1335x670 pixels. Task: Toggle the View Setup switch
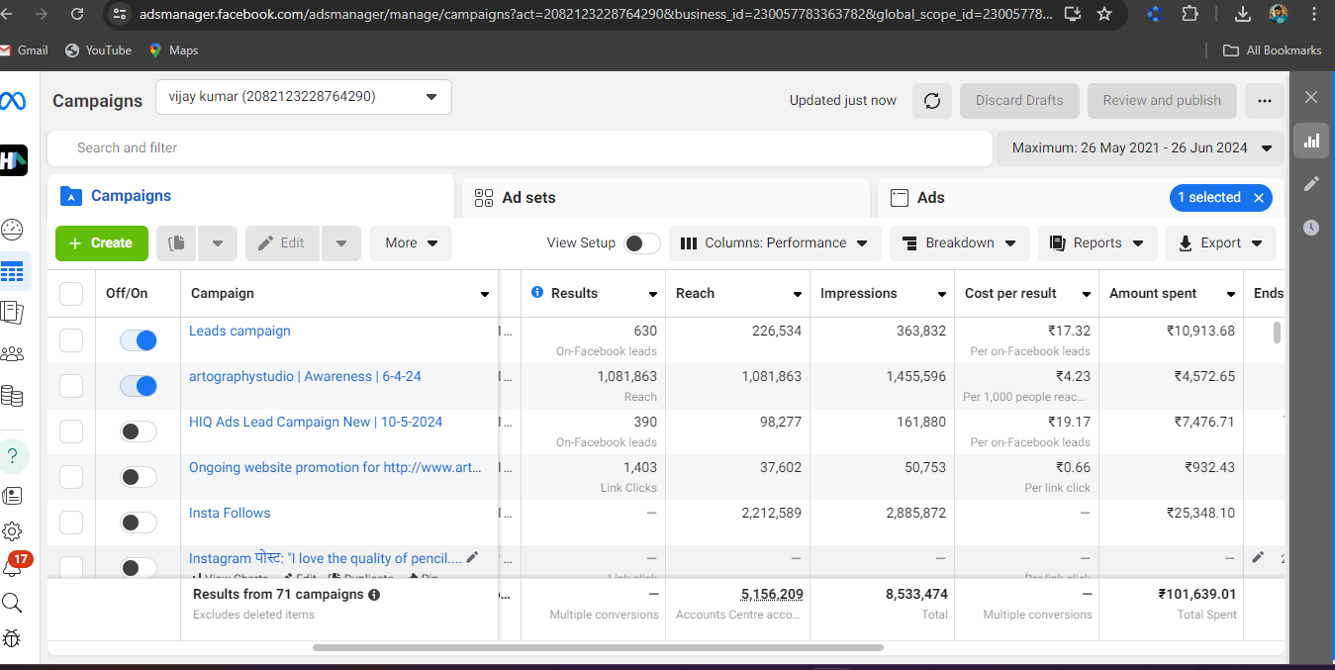642,243
